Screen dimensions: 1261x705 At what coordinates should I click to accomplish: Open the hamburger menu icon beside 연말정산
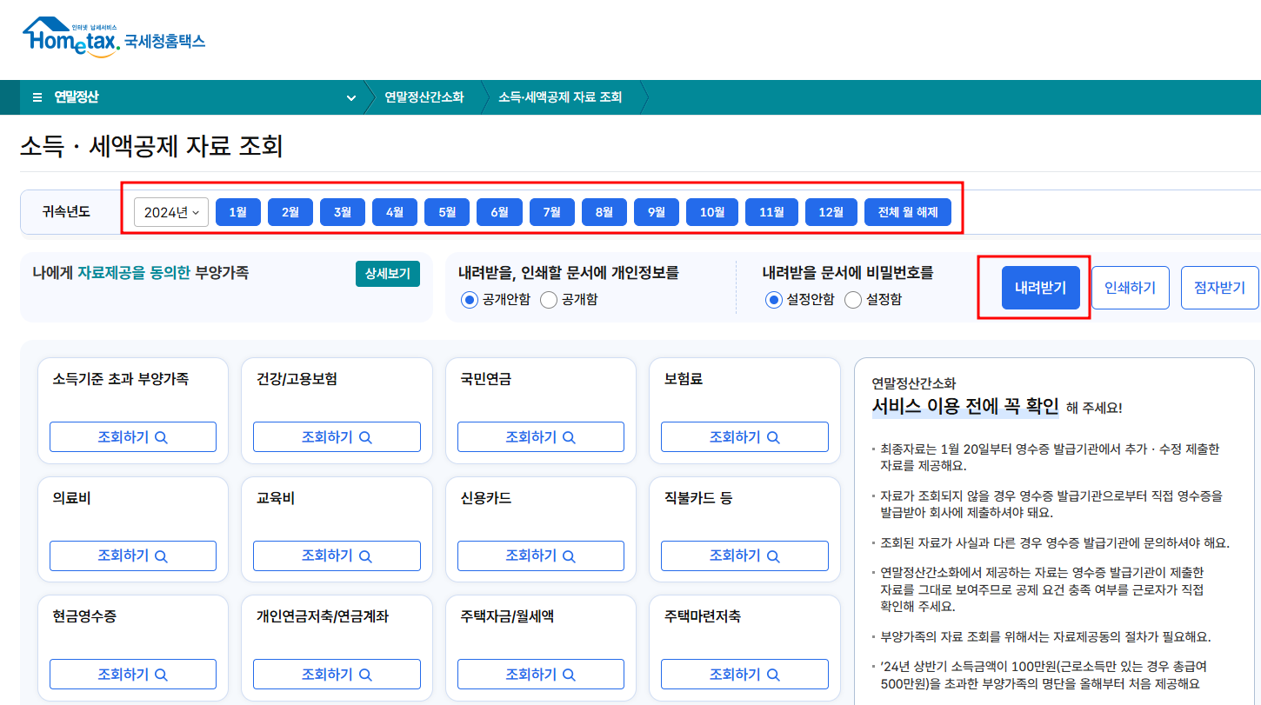[37, 97]
